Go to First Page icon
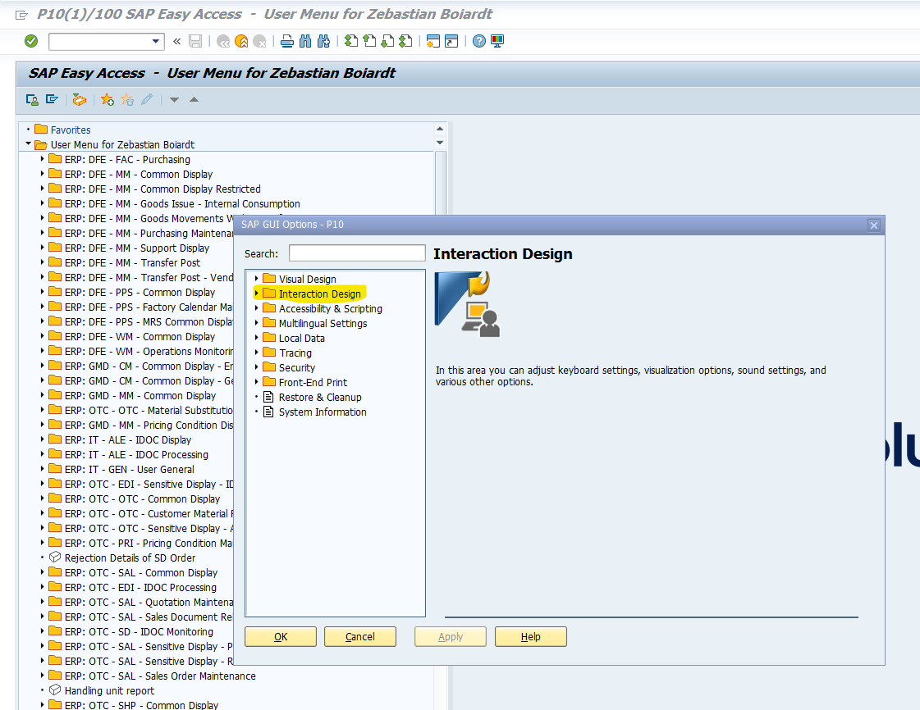920x710 pixels. click(351, 41)
